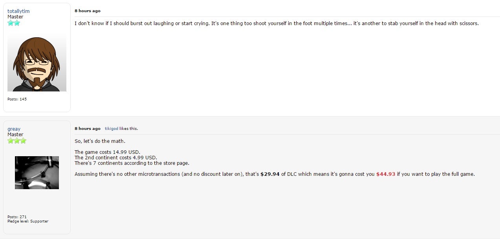Click the middle green star under greay
This screenshot has height=239, width=500.
pyautogui.click(x=17, y=141)
